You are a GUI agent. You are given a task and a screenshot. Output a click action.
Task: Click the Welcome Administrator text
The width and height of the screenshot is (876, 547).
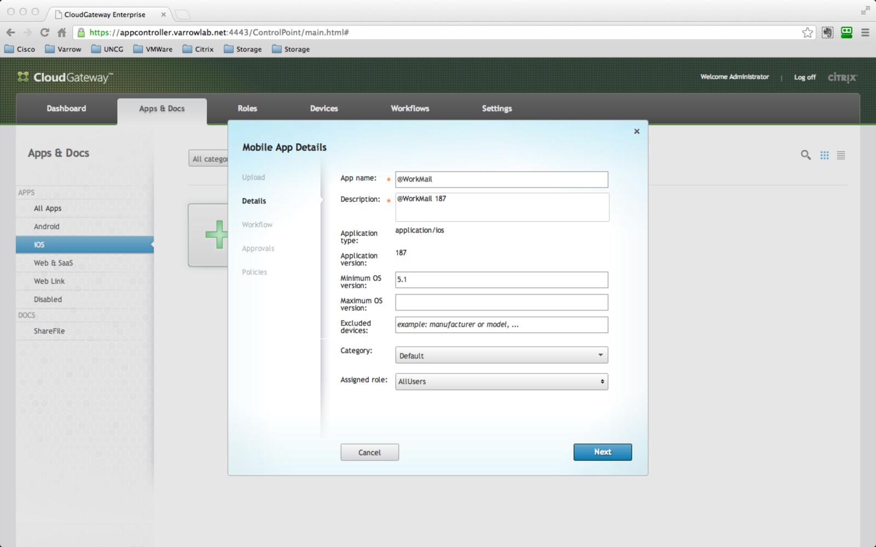pyautogui.click(x=735, y=77)
